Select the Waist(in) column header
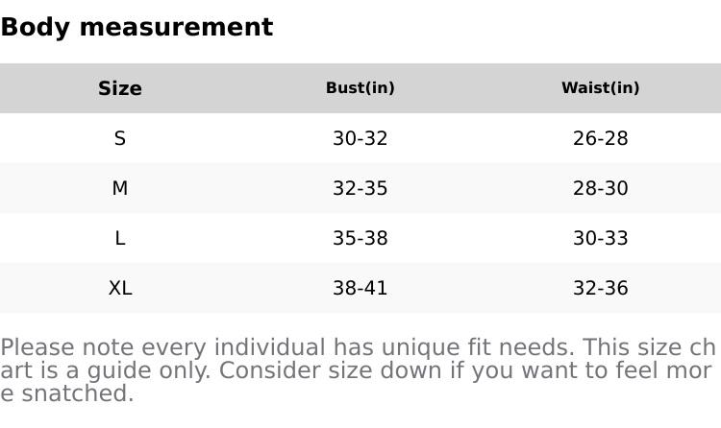 pos(601,88)
